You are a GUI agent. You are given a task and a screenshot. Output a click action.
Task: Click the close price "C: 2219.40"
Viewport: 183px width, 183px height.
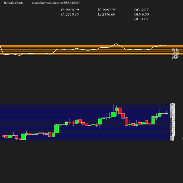click(70, 15)
